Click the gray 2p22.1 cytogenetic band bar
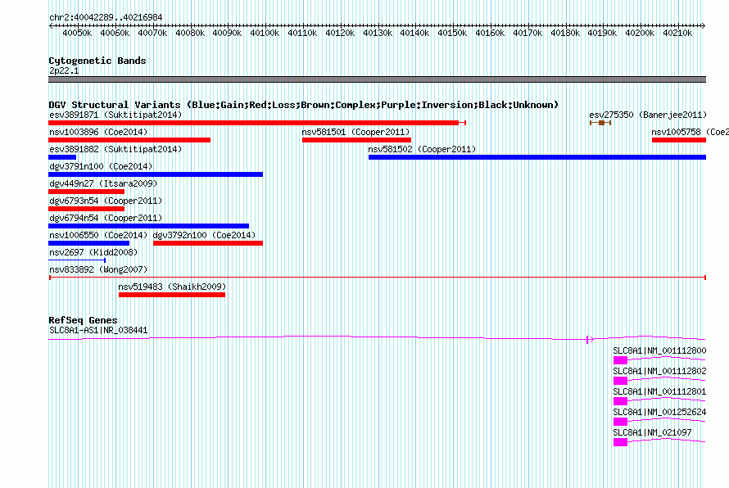The height and width of the screenshot is (488, 729). (377, 79)
